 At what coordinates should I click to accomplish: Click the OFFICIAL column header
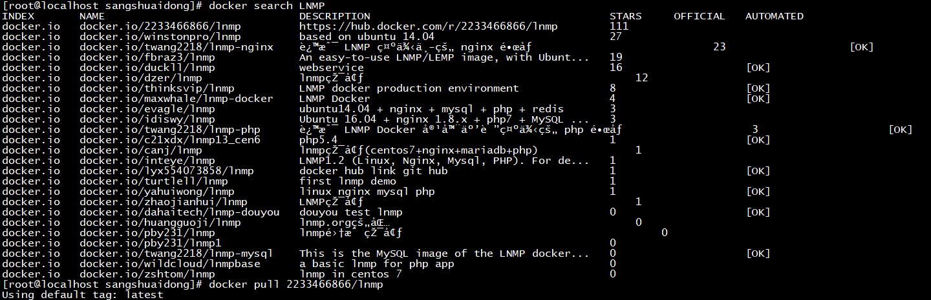point(700,16)
